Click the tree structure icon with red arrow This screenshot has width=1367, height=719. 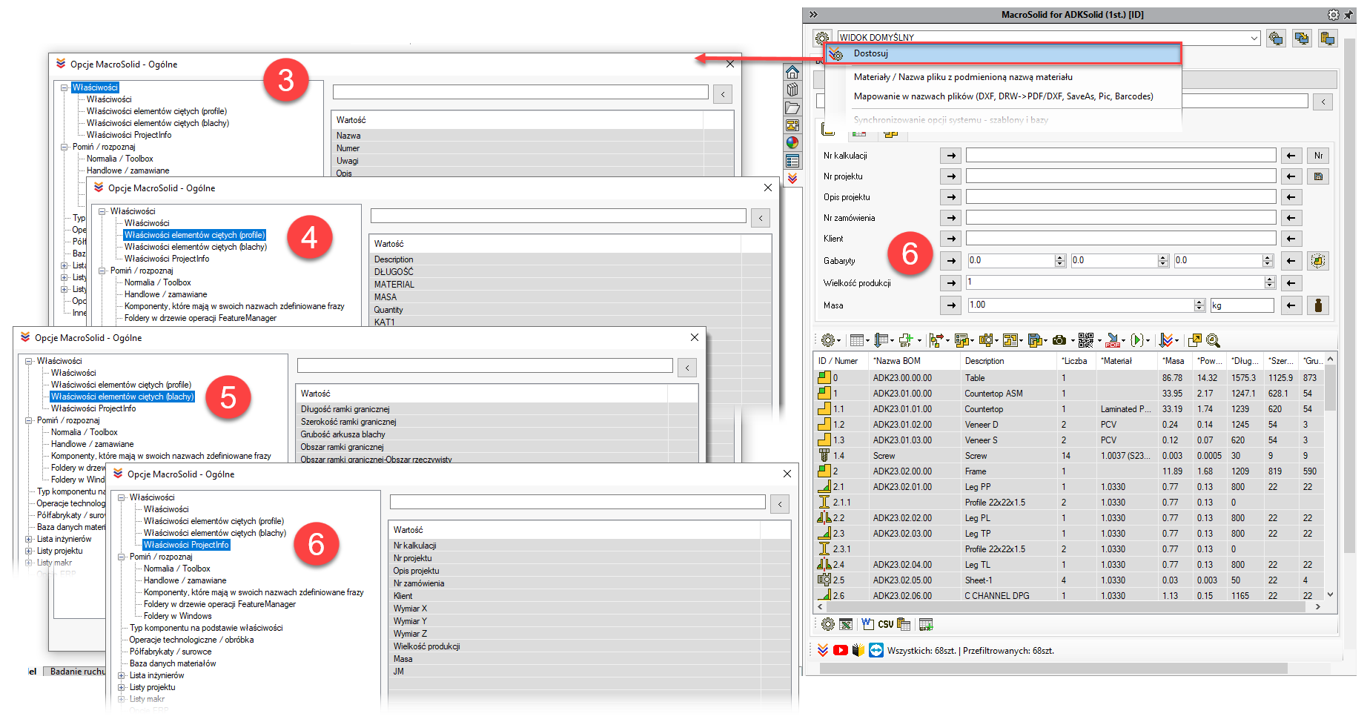[x=936, y=340]
